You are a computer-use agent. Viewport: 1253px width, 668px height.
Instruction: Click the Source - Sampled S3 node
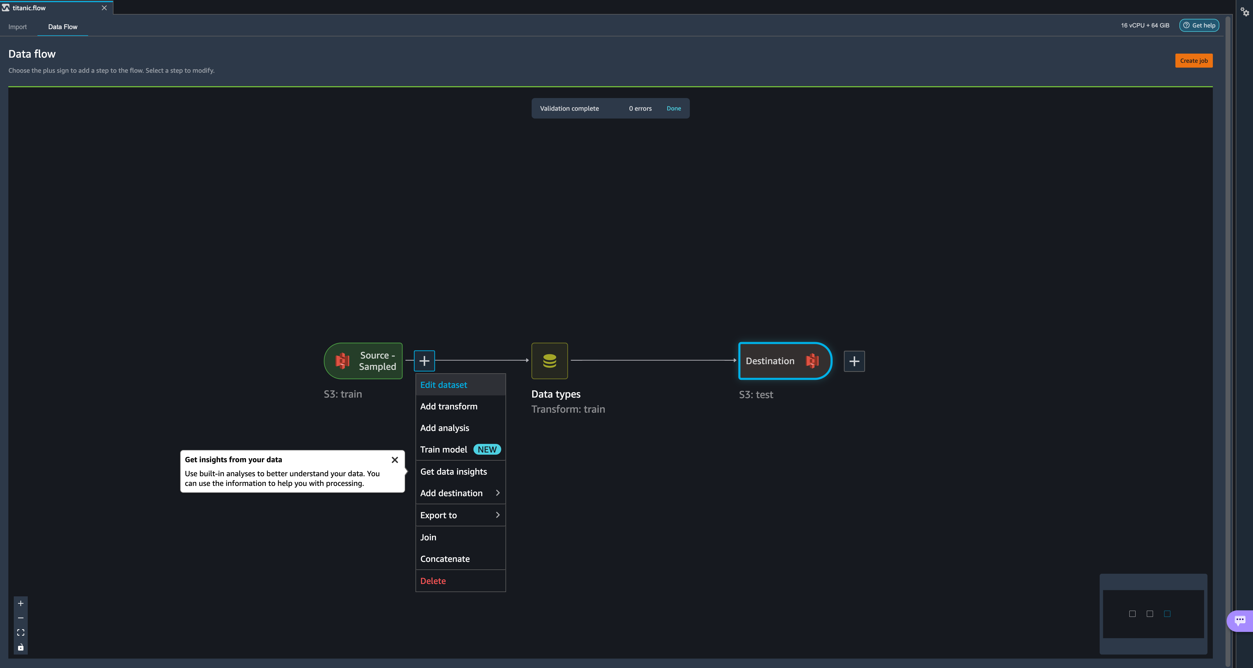point(363,361)
